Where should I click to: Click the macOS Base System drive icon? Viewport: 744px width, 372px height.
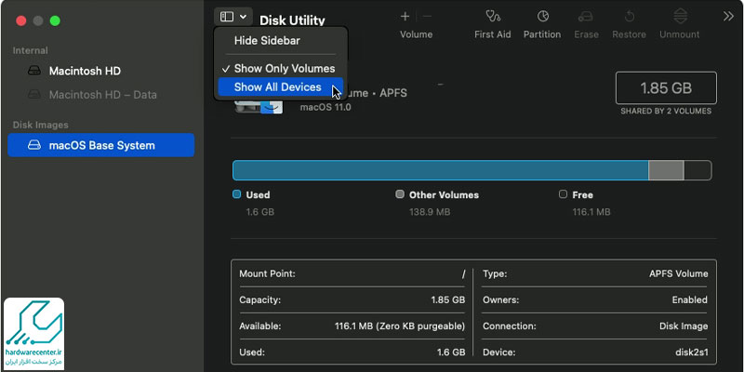click(x=34, y=145)
